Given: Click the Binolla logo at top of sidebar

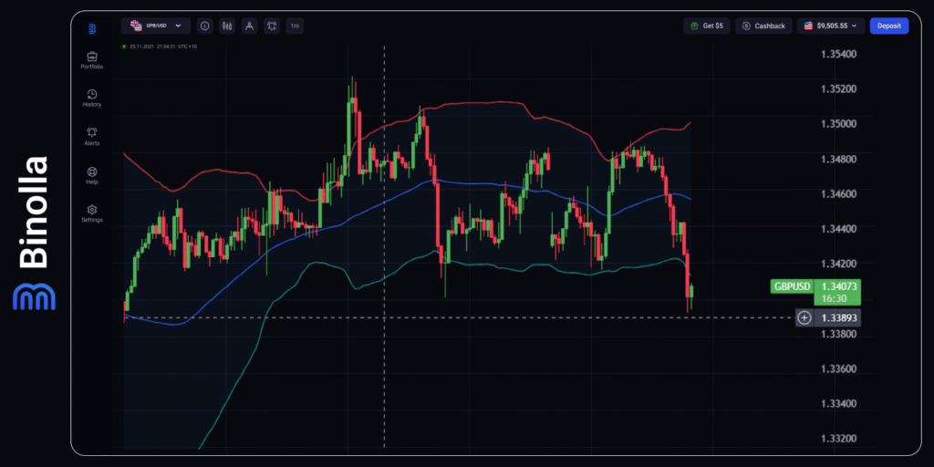Looking at the screenshot, I should [x=92, y=27].
